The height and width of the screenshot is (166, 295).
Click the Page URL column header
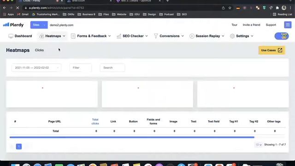(x=54, y=122)
